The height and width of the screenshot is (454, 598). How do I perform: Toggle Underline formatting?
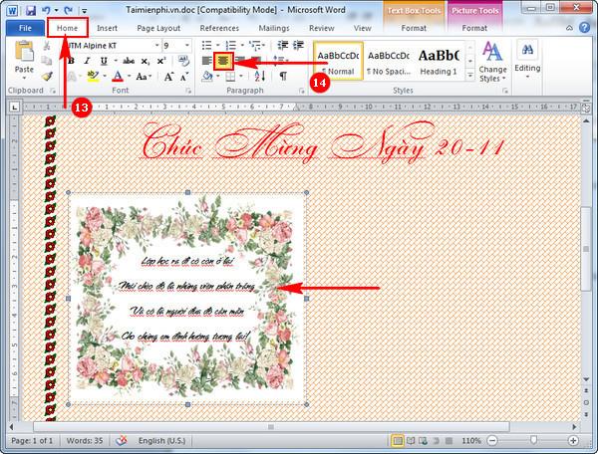[104, 61]
